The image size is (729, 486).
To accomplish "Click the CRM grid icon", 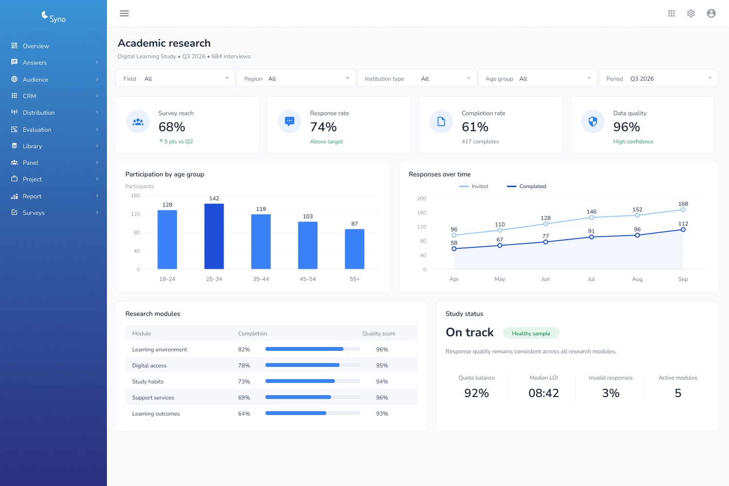I will coord(14,96).
